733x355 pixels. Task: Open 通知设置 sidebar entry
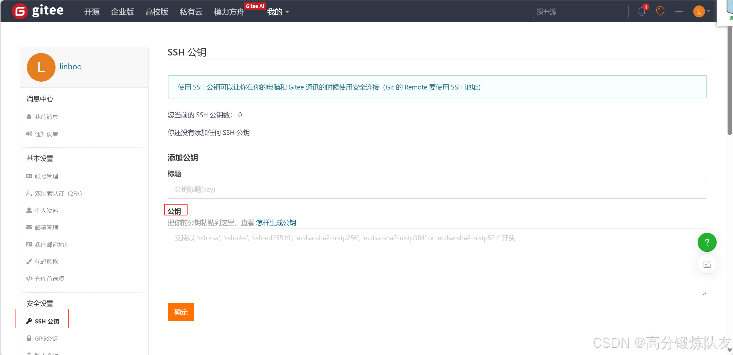(46, 134)
